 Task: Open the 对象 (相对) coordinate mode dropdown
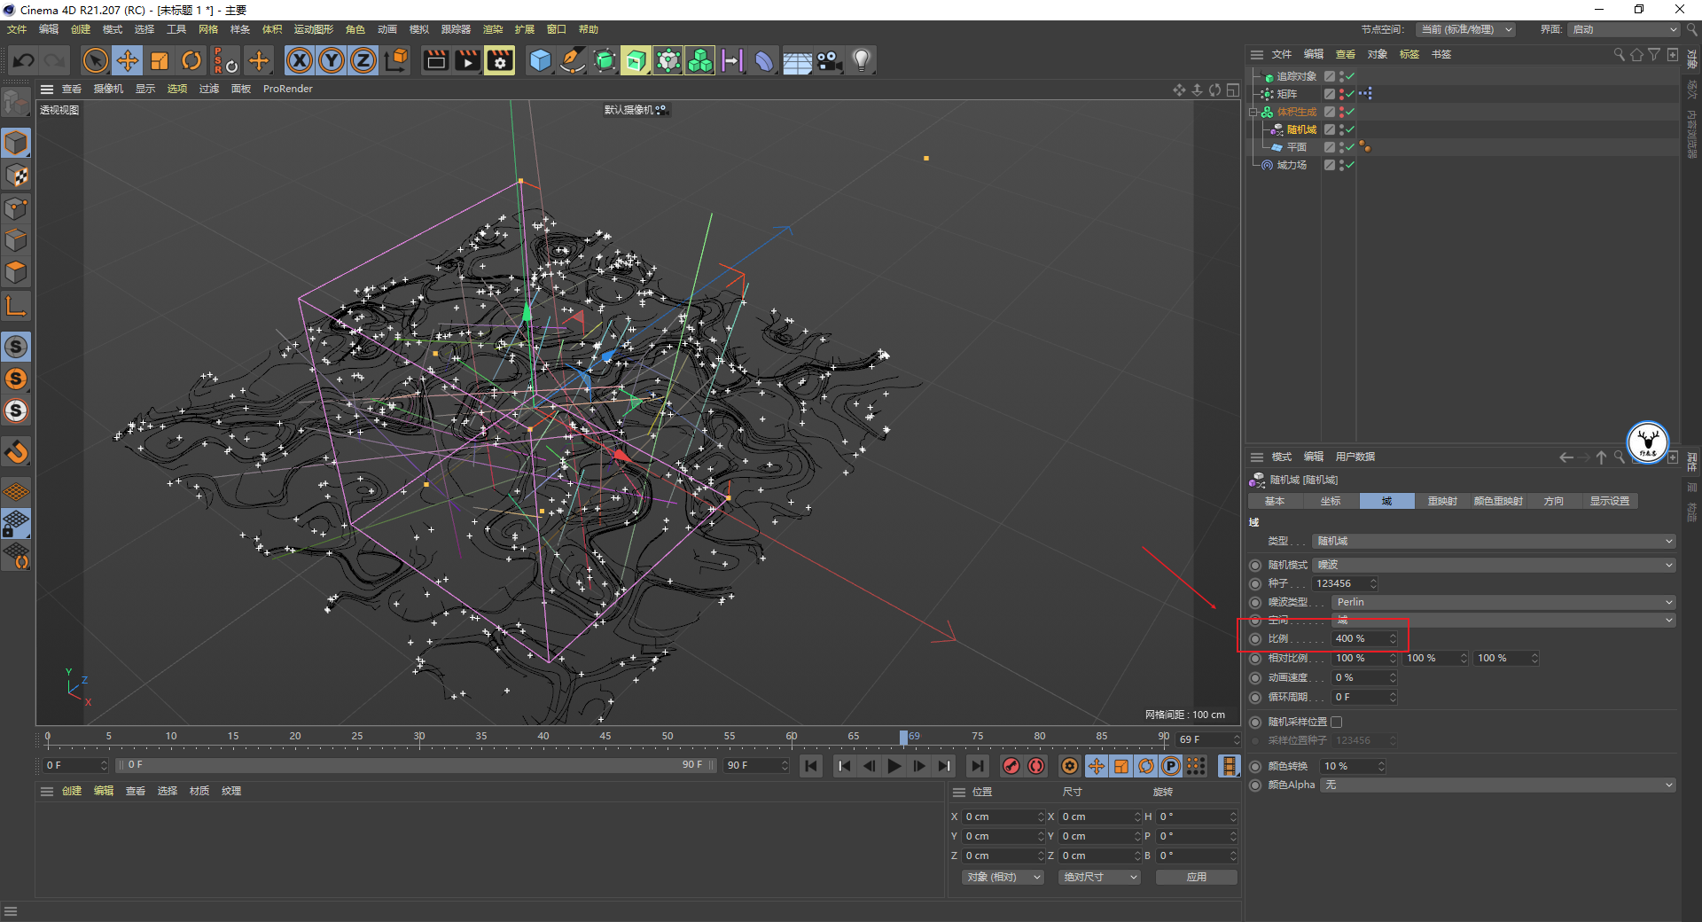click(1003, 877)
